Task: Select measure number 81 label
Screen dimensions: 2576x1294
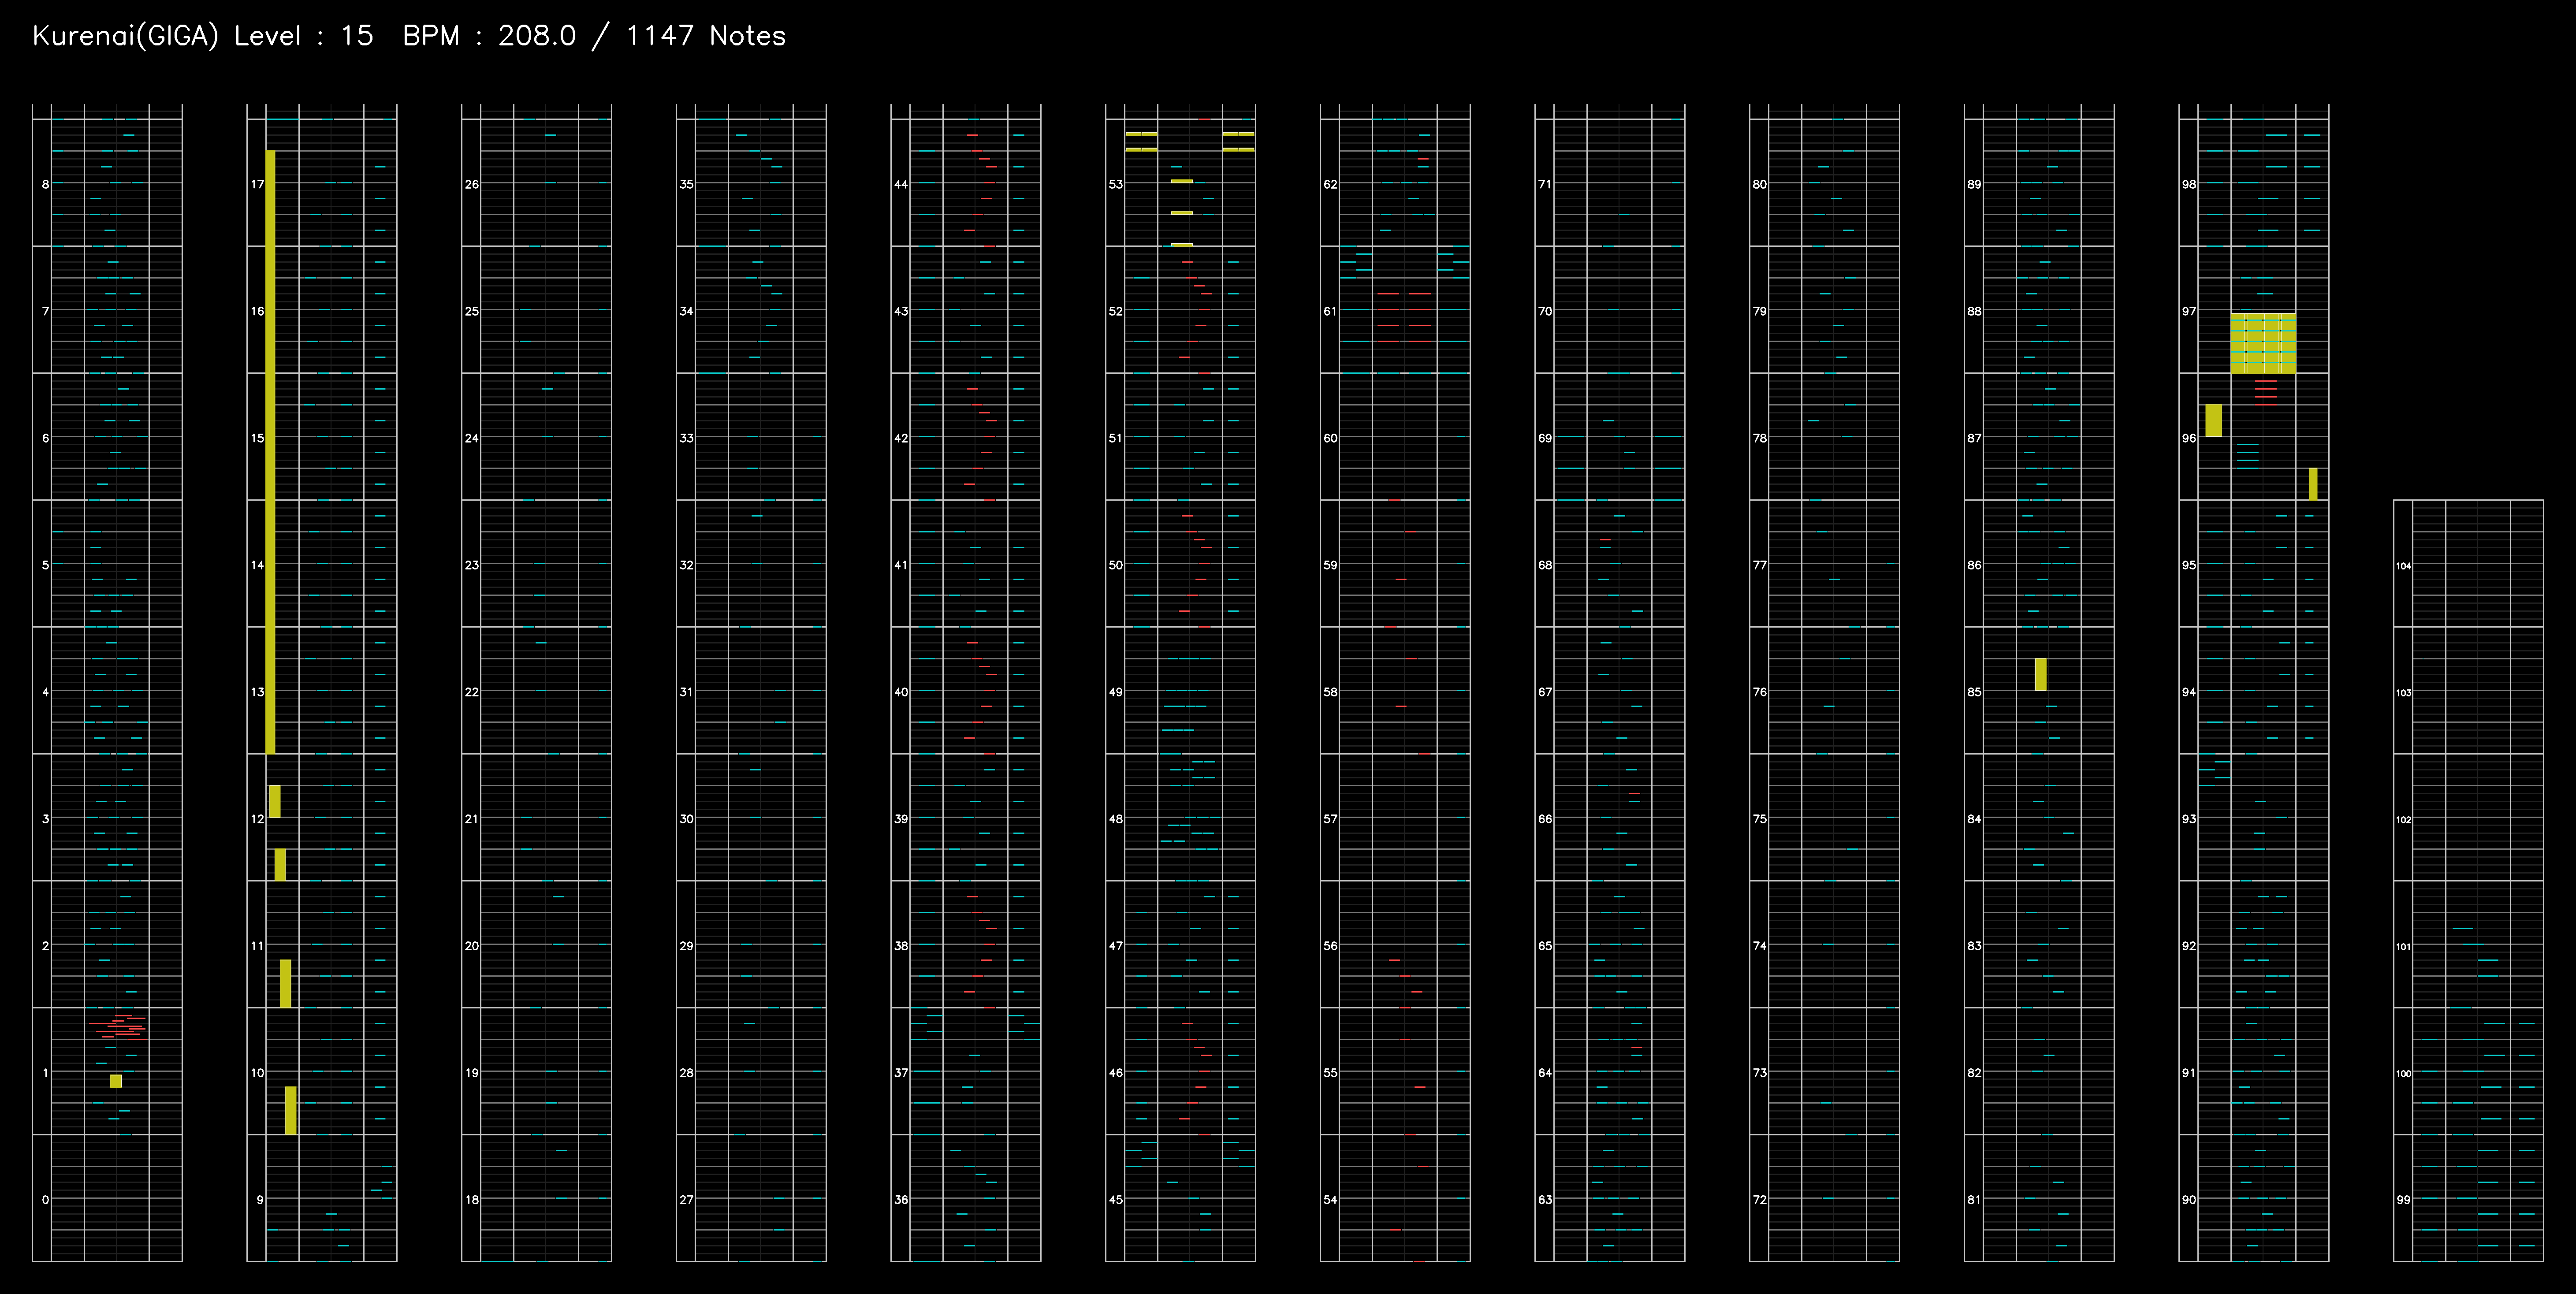Action: click(1974, 1199)
